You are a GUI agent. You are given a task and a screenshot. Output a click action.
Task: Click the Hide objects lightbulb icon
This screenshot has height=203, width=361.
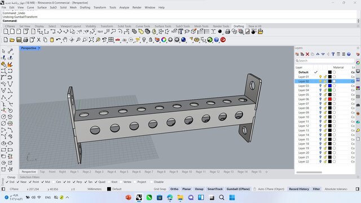[144, 40]
